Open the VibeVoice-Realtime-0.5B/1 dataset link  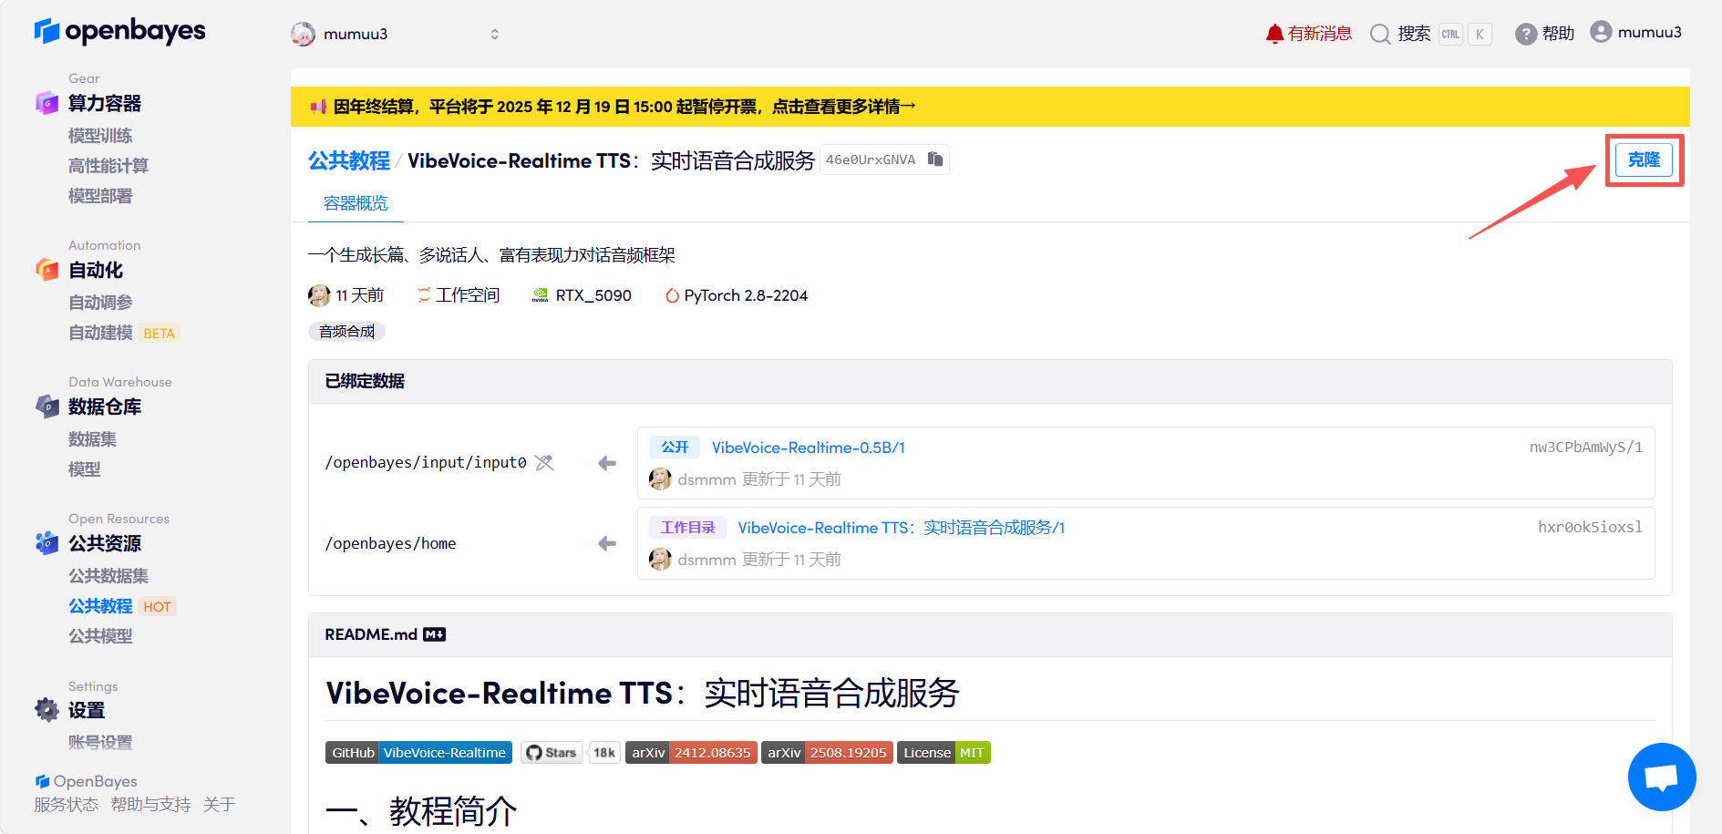pos(808,448)
